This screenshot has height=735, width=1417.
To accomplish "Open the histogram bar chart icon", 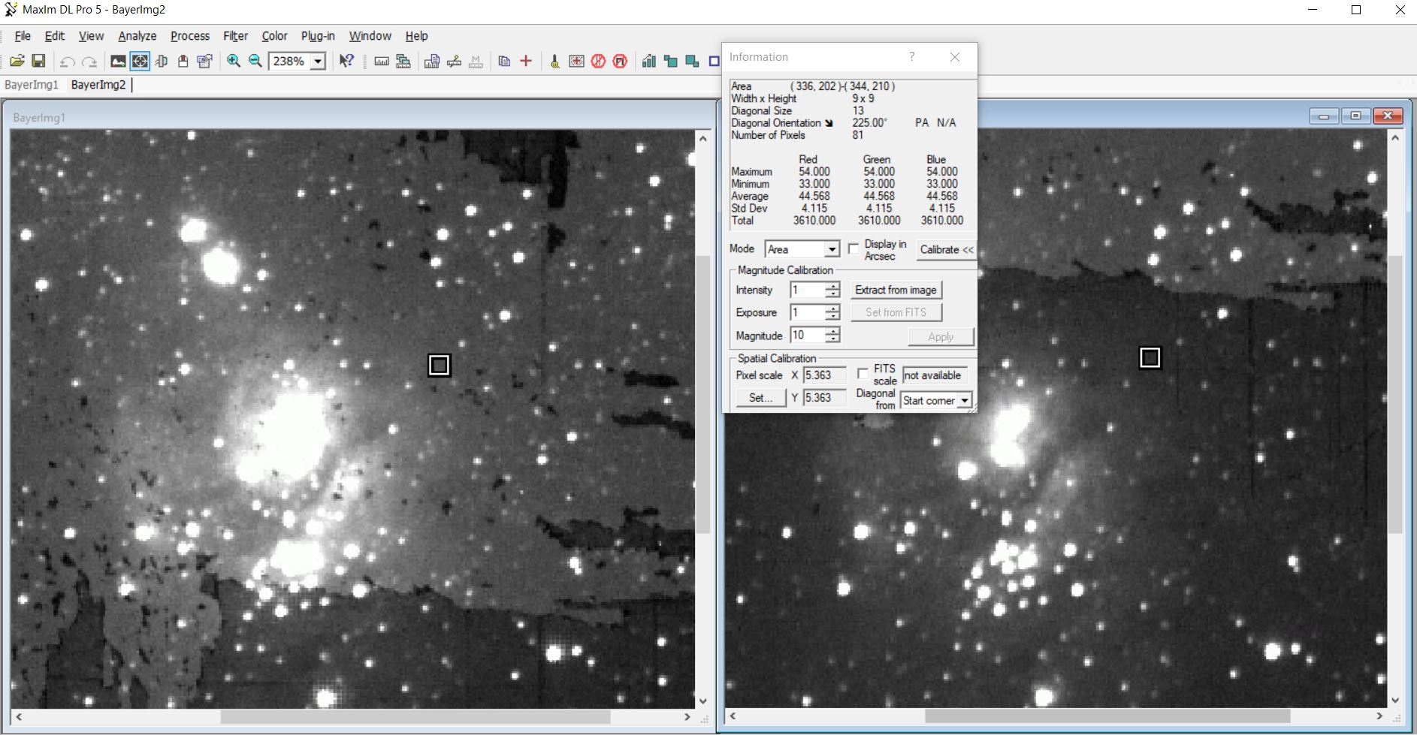I will (x=648, y=62).
